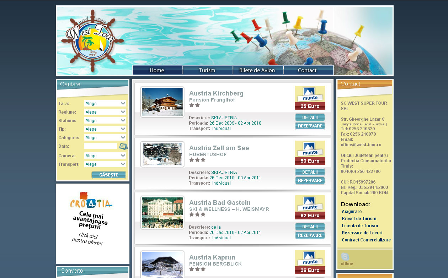Click DETALII for Austria Bad Gastein
The height and width of the screenshot is (278, 448).
(x=310, y=227)
